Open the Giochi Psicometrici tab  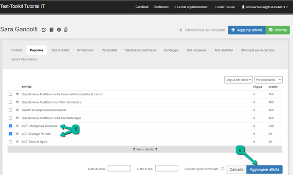pyautogui.click(x=24, y=59)
